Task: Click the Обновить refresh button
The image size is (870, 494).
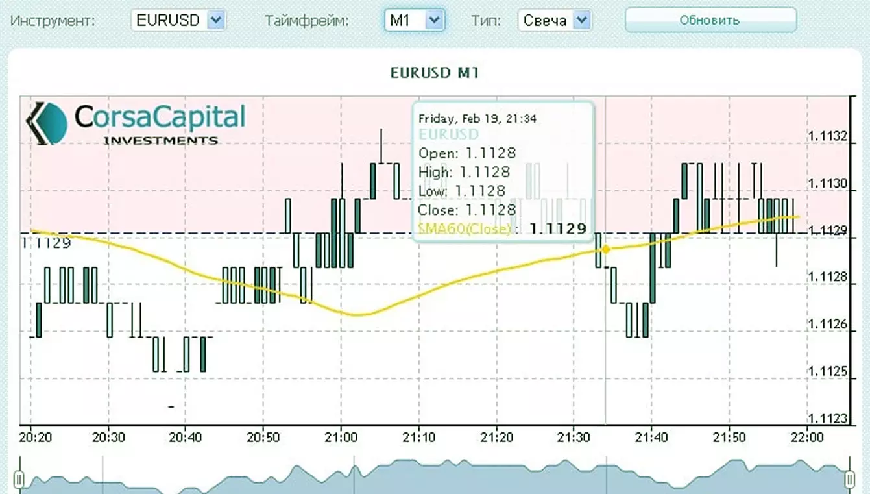Action: point(710,20)
